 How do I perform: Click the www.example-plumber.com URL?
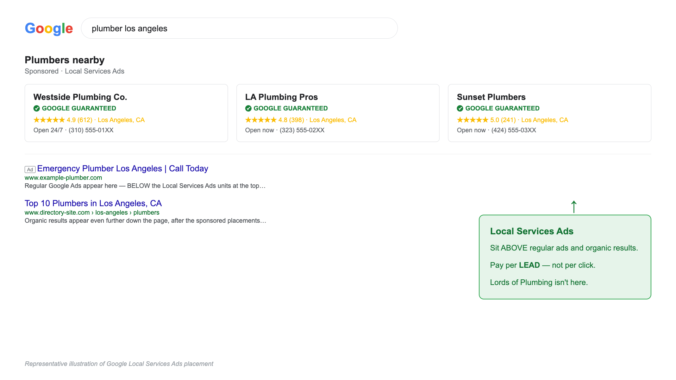point(63,178)
